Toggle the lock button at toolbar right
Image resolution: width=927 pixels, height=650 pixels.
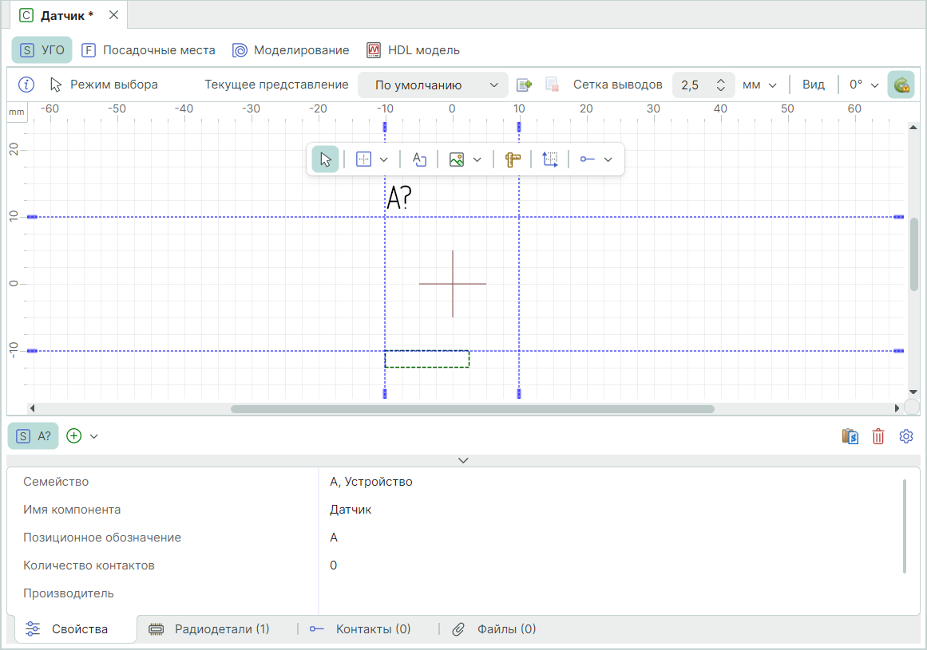pos(901,85)
